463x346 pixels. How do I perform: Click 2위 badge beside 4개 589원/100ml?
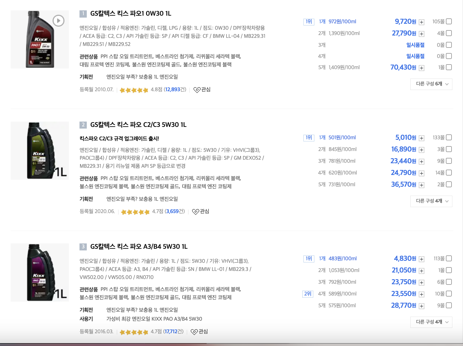coord(308,294)
